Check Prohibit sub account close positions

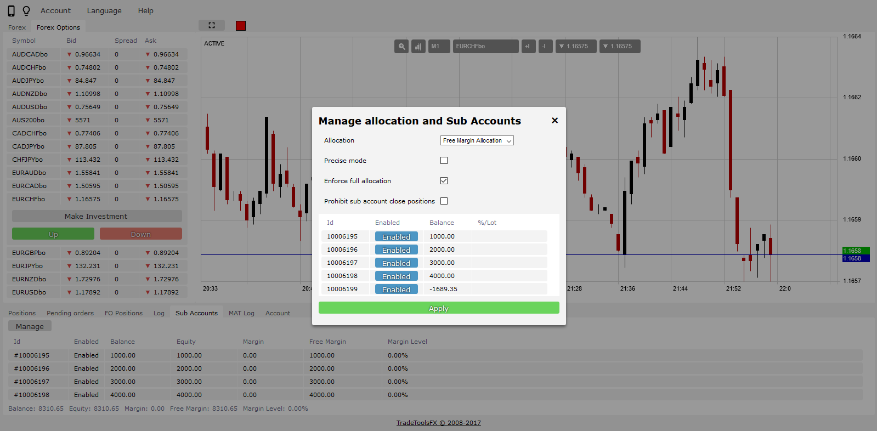tap(444, 201)
